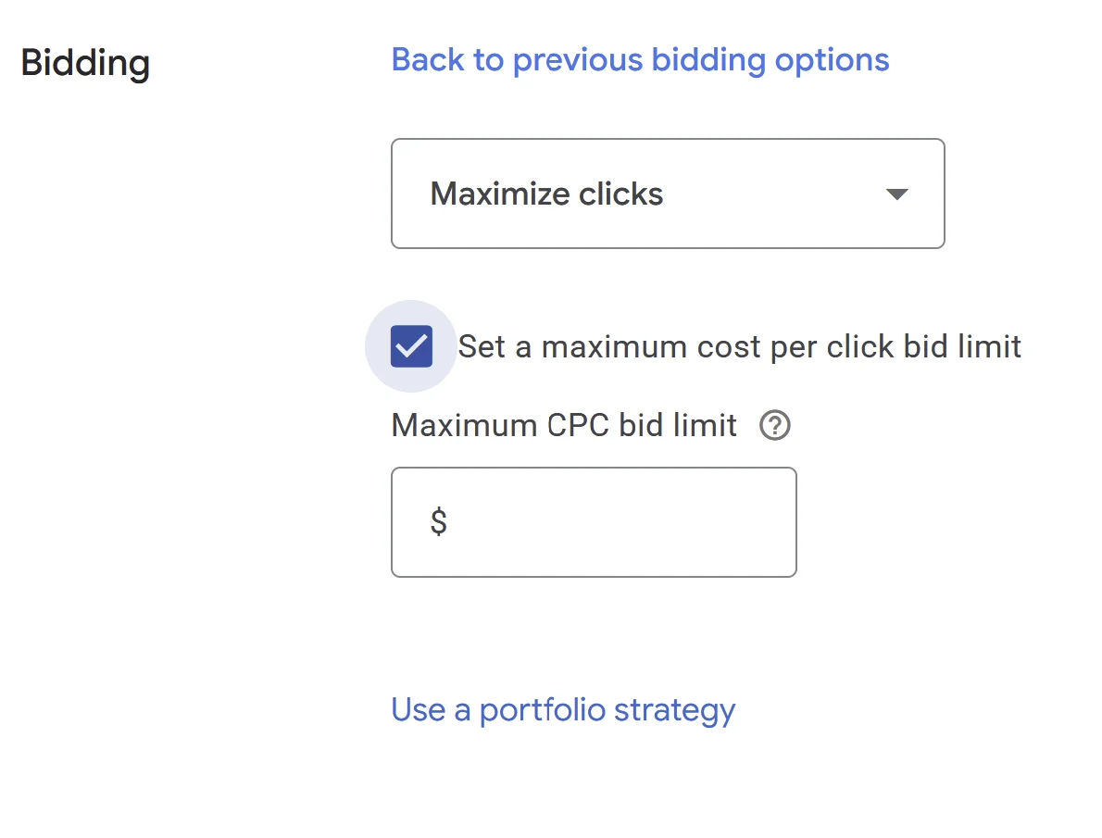Click the white checkmark icon in the checkbox
The image size is (1102, 838).
(411, 346)
